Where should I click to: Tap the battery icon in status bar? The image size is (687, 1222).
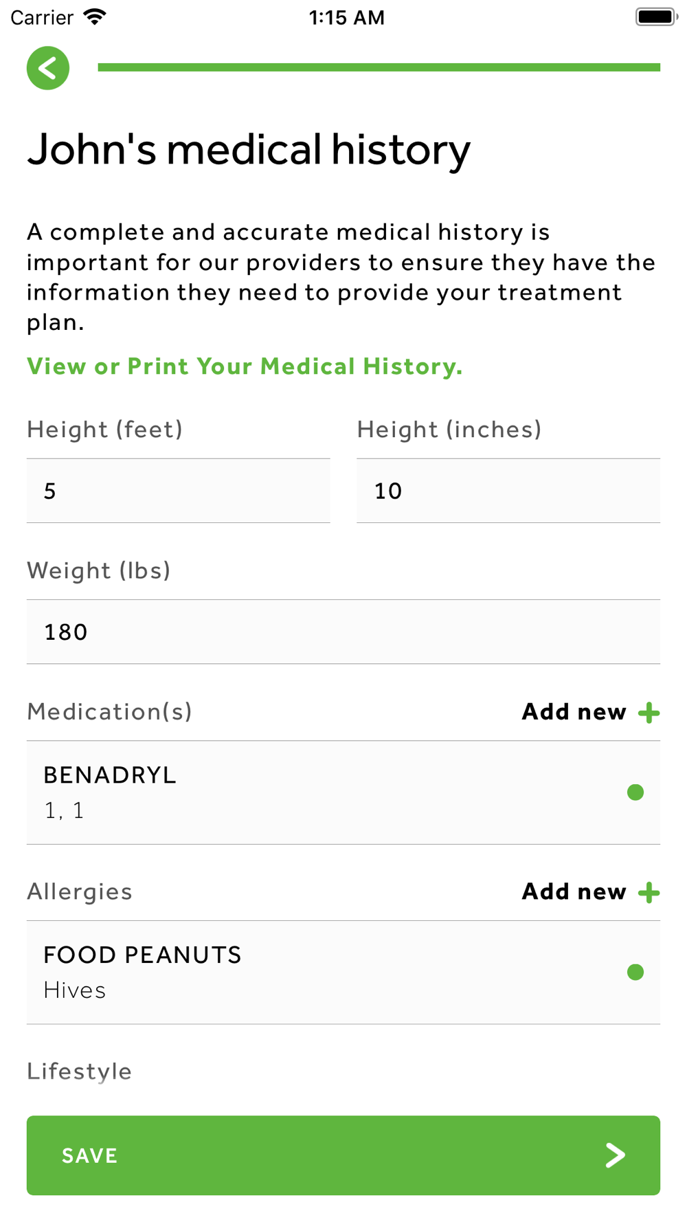657,17
